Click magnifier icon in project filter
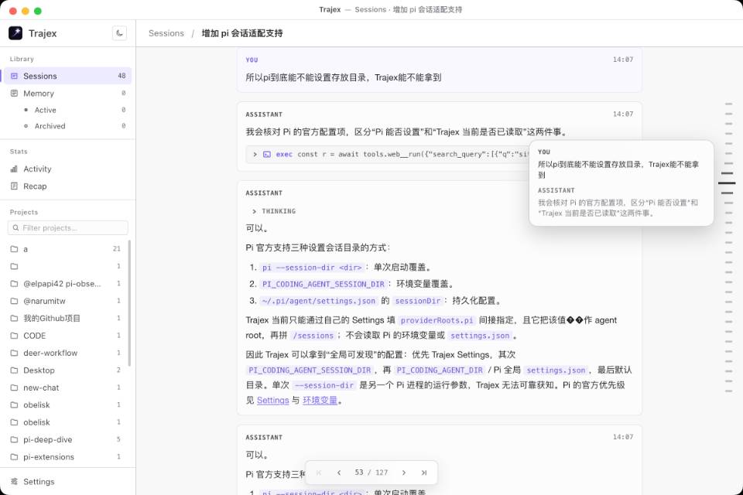Screen dimensions: 743x495 (x=15, y=228)
